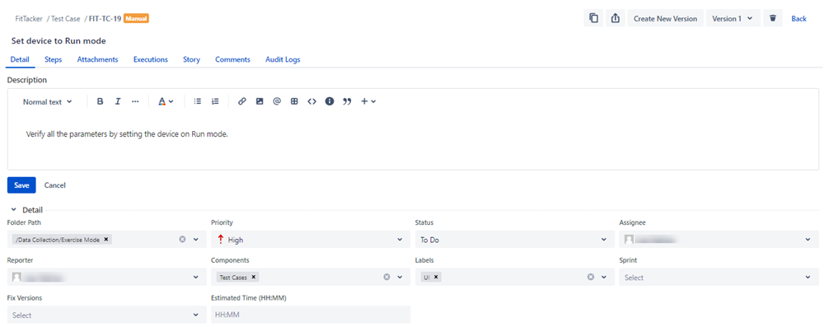
Task: Toggle bold formatting
Action: [100, 101]
